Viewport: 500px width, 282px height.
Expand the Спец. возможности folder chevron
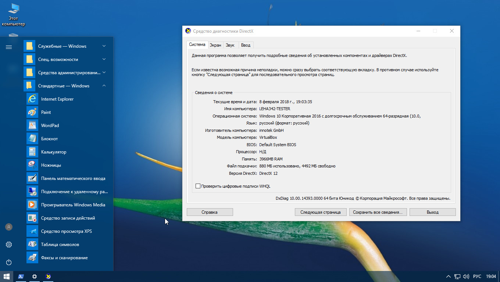click(104, 59)
